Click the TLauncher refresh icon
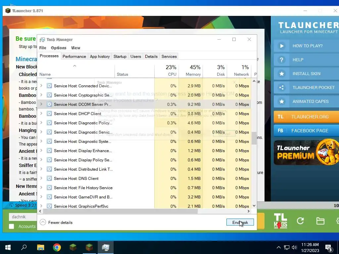This screenshot has width=339, height=254. (300, 221)
